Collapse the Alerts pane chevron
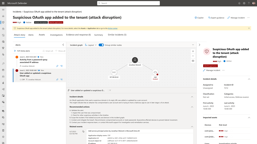Viewport: 257px width, 144px height. 63,45
